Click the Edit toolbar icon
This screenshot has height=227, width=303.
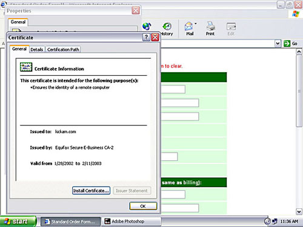pos(231,29)
